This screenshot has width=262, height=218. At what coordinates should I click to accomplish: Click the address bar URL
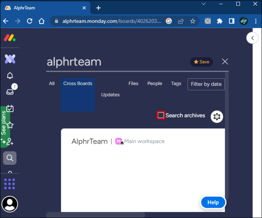point(112,21)
